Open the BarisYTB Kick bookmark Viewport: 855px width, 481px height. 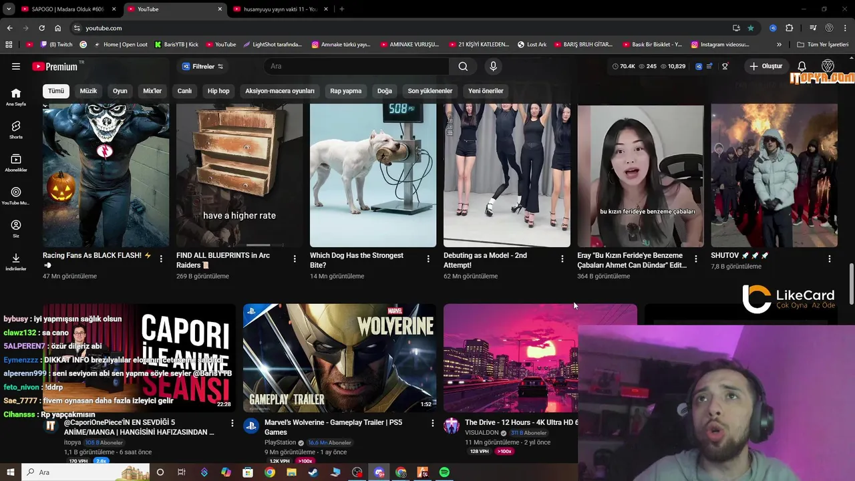click(x=176, y=45)
